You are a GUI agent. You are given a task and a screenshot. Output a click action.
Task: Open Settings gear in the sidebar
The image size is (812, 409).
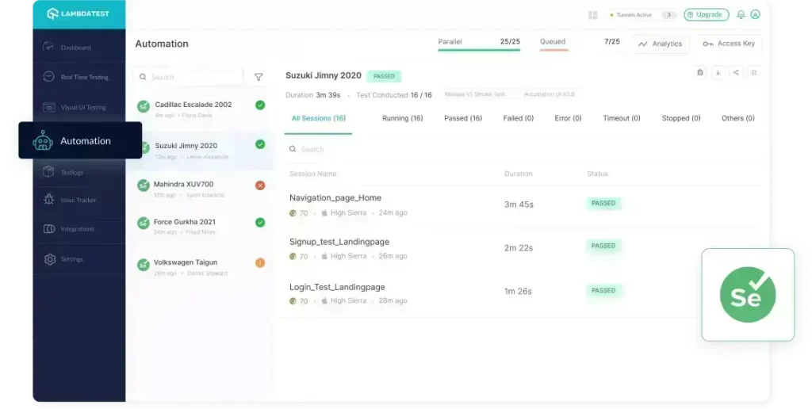tap(50, 259)
